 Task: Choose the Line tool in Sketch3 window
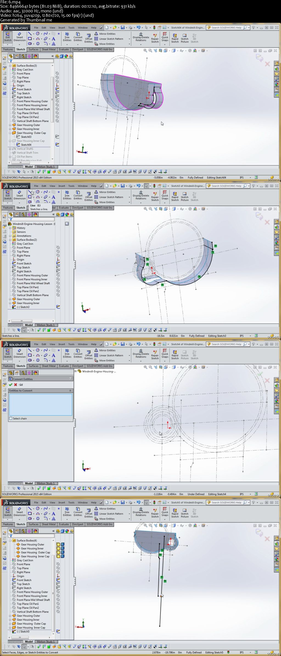tap(30, 192)
